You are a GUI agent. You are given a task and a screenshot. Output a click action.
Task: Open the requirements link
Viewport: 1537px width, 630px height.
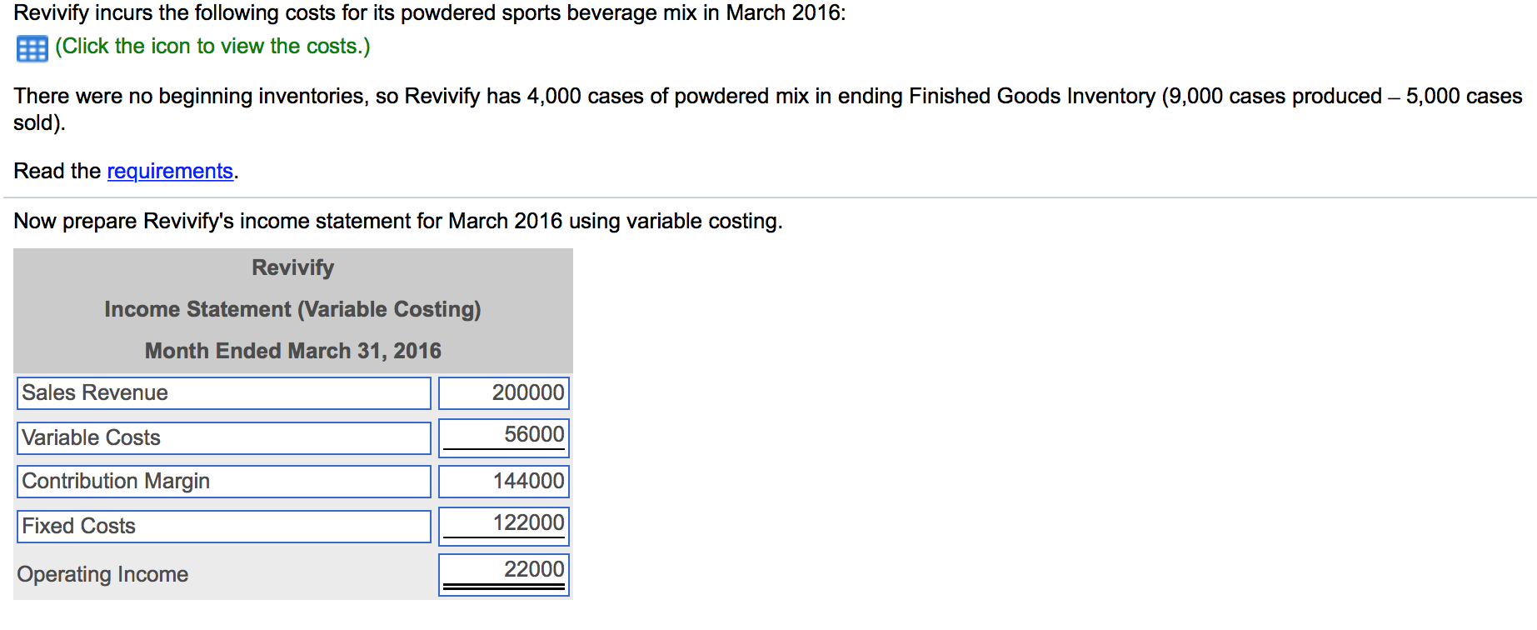click(x=169, y=171)
